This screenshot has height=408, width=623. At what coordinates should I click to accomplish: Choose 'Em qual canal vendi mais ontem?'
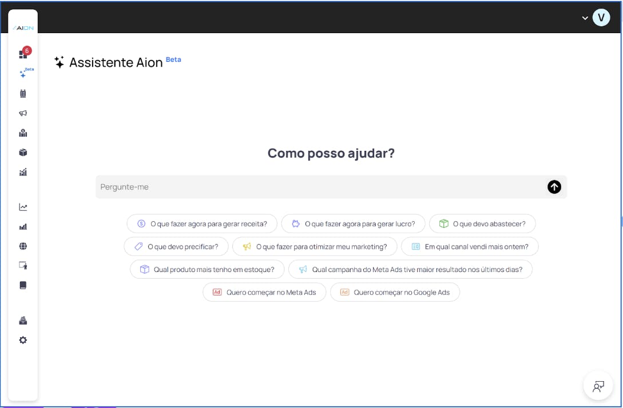point(470,246)
